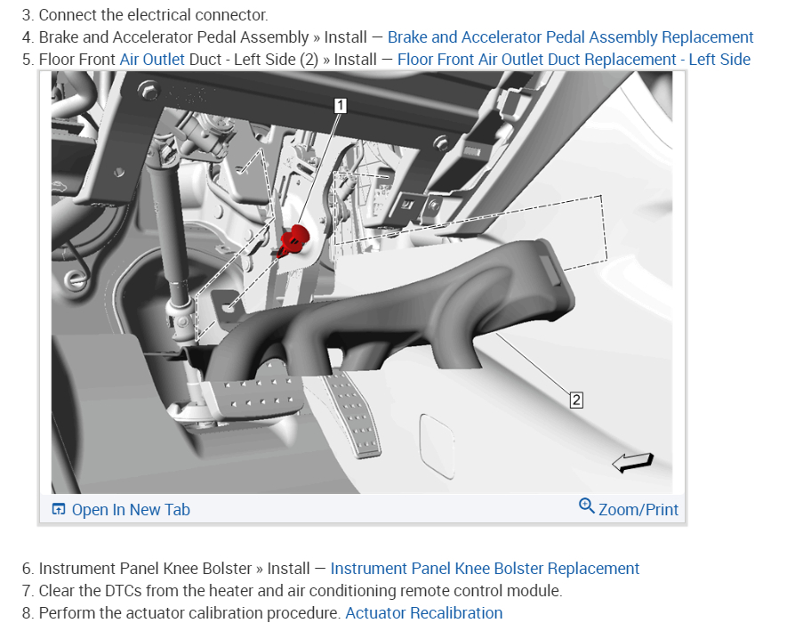Open the Actuator Recalibration link
The width and height of the screenshot is (795, 631).
[424, 613]
